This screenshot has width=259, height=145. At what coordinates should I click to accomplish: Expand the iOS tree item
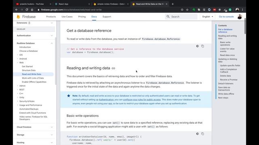coord(18,55)
